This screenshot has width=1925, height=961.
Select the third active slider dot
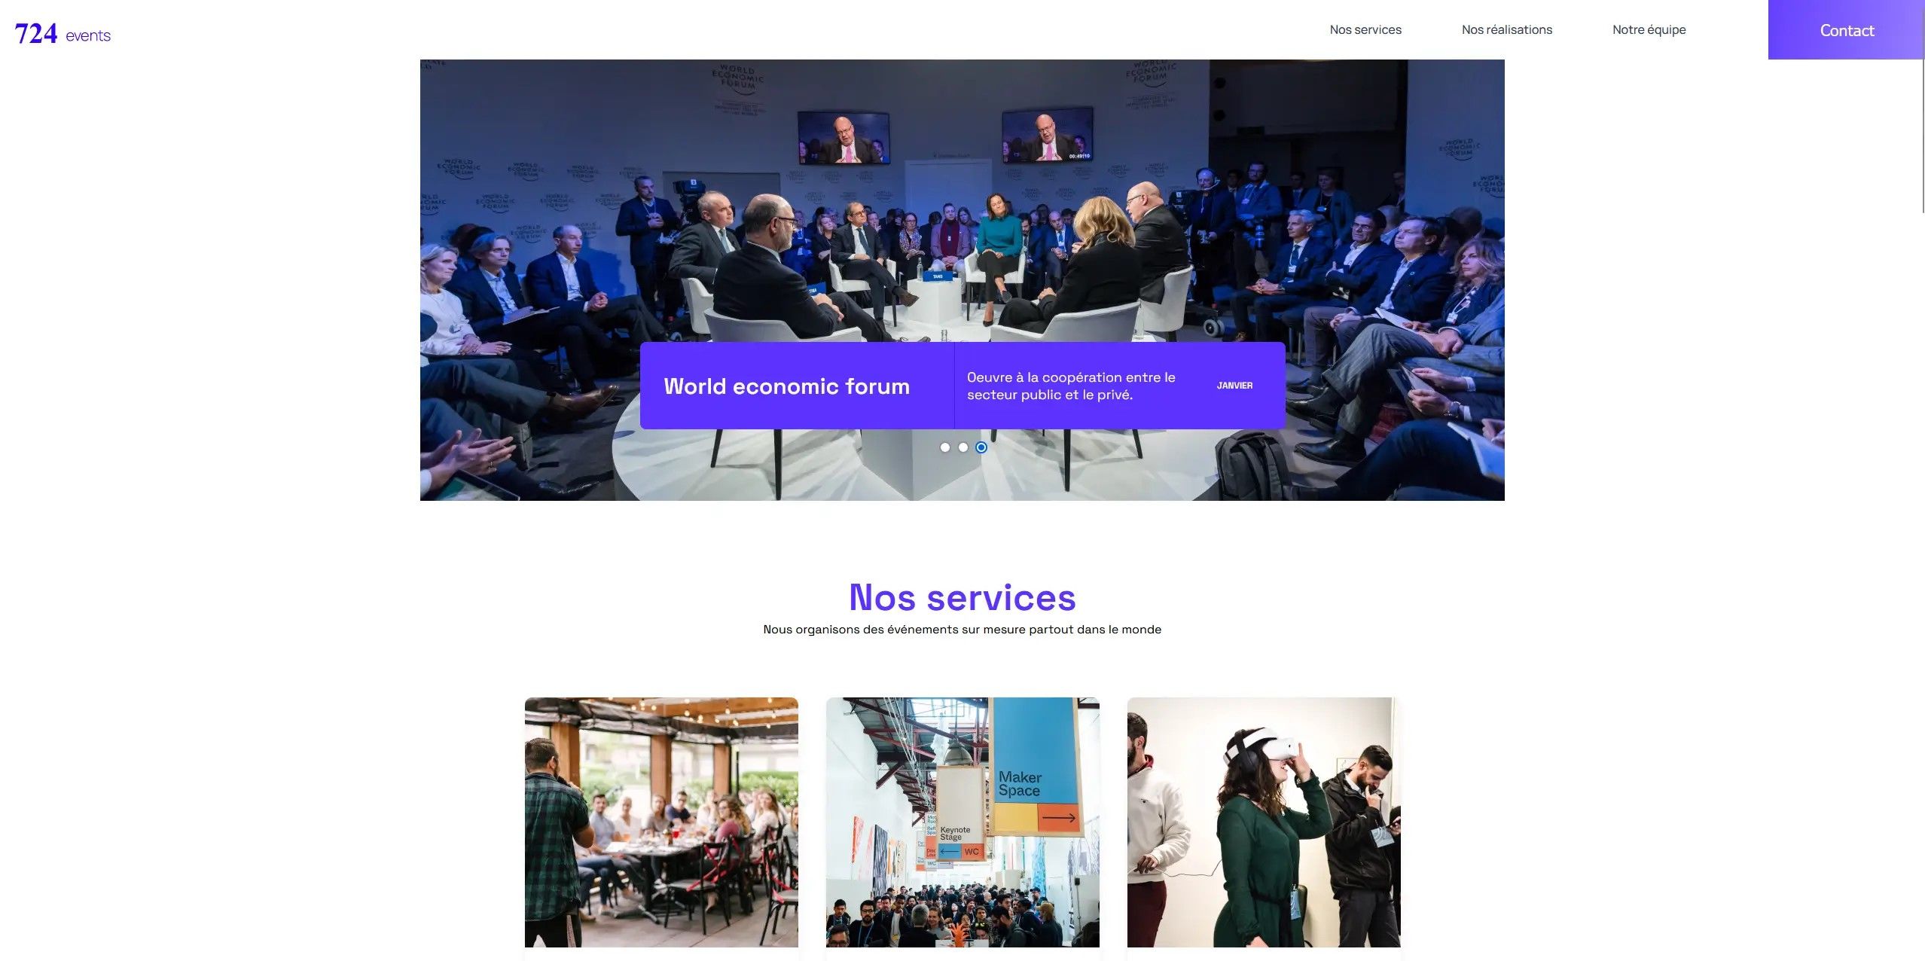(x=981, y=447)
